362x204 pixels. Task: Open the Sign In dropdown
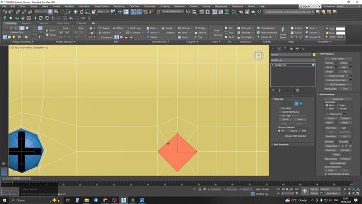[x=310, y=6]
